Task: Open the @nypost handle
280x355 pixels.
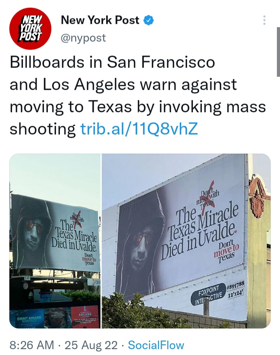Action: pos(83,37)
